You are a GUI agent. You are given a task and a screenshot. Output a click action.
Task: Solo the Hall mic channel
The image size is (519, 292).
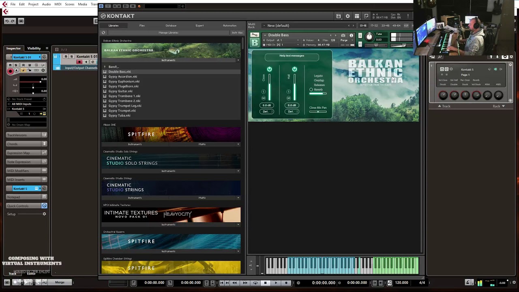[289, 92]
